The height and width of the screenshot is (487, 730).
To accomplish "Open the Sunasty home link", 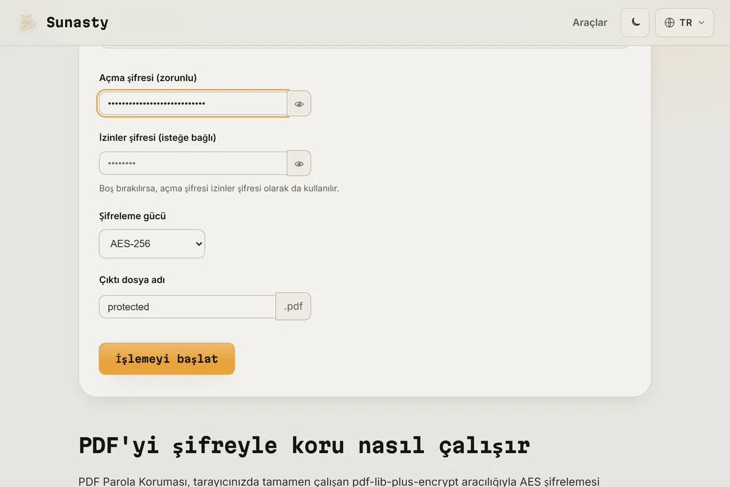I will (x=64, y=23).
